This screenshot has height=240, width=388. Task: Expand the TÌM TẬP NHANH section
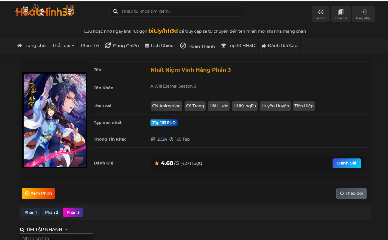[x=44, y=229]
